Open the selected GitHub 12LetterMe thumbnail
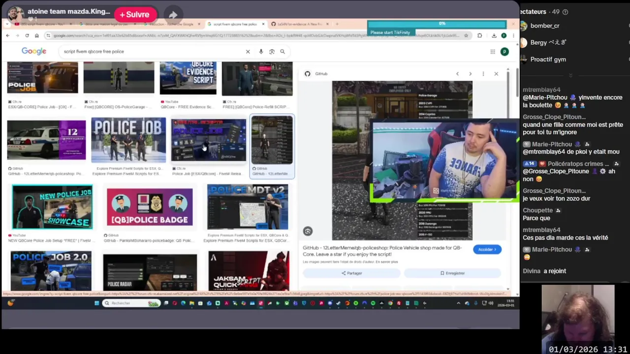 (272, 140)
